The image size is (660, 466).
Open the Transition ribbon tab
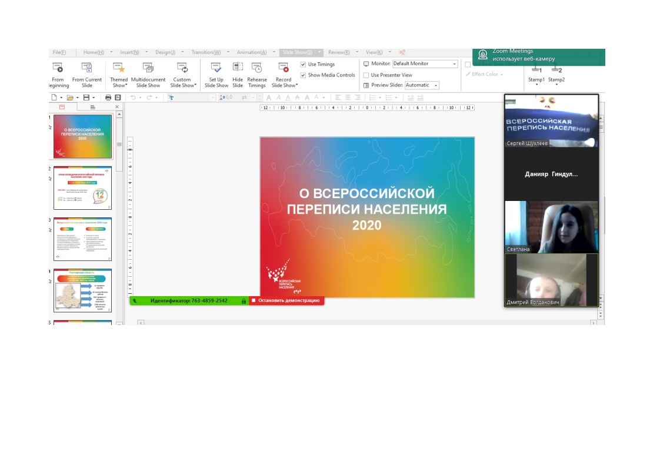206,52
